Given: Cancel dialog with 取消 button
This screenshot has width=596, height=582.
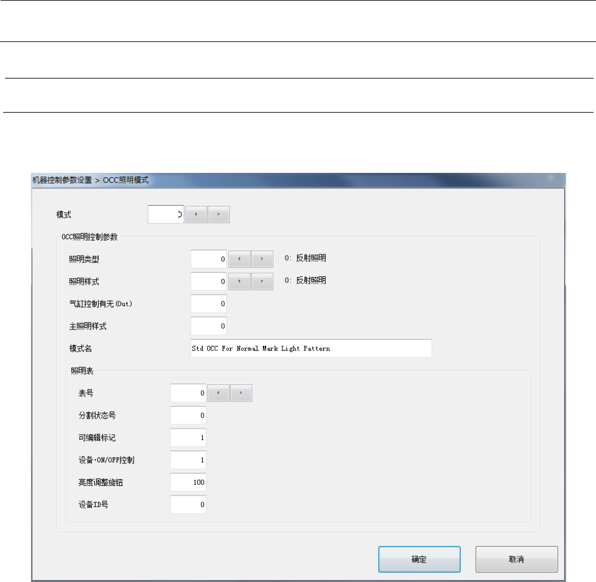Looking at the screenshot, I should [517, 559].
